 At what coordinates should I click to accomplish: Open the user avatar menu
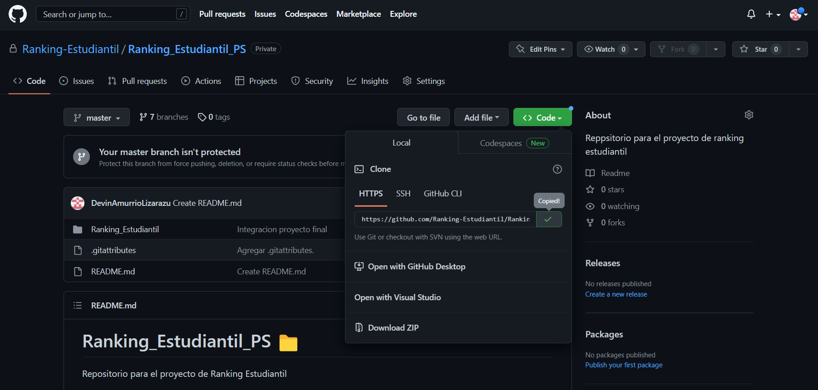pos(798,14)
